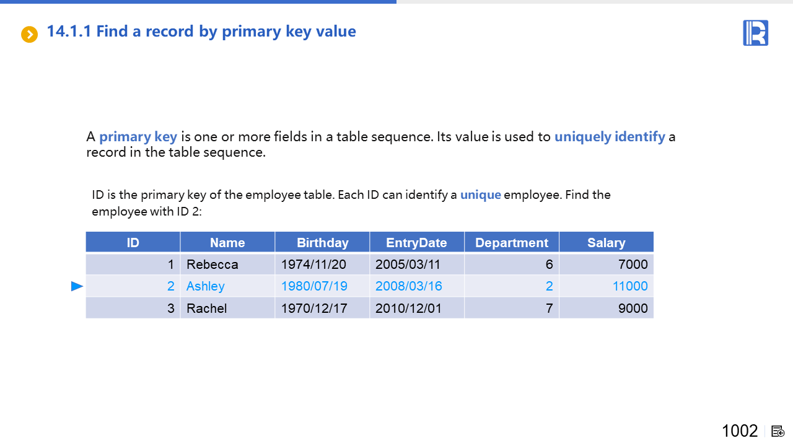Click the slide number 1002
The image size is (793, 446).
[740, 431]
